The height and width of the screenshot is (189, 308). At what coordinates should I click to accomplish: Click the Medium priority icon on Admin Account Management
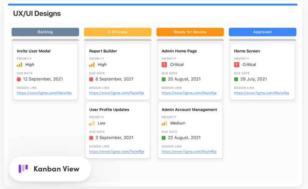(164, 123)
